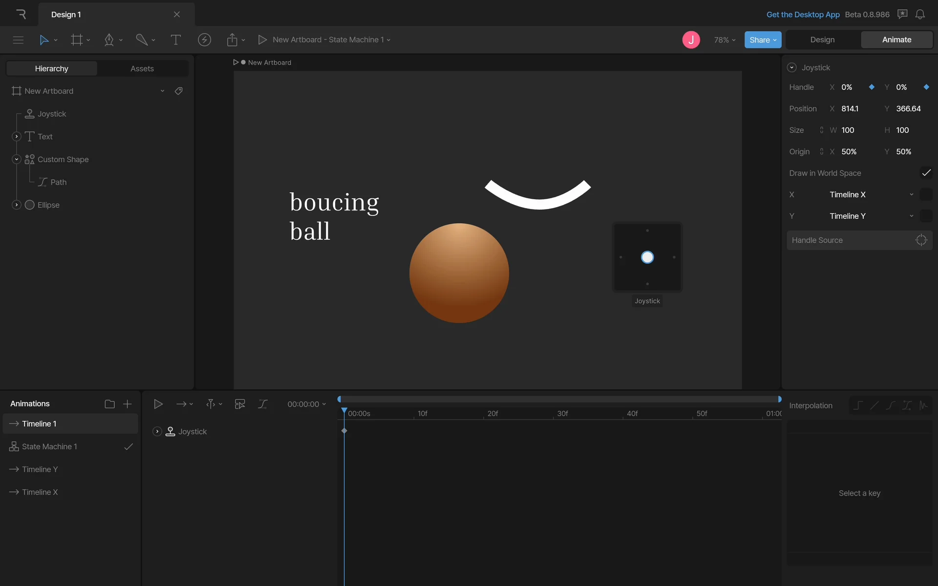Click the Export share-arrow icon
This screenshot has width=938, height=586.
tap(232, 40)
